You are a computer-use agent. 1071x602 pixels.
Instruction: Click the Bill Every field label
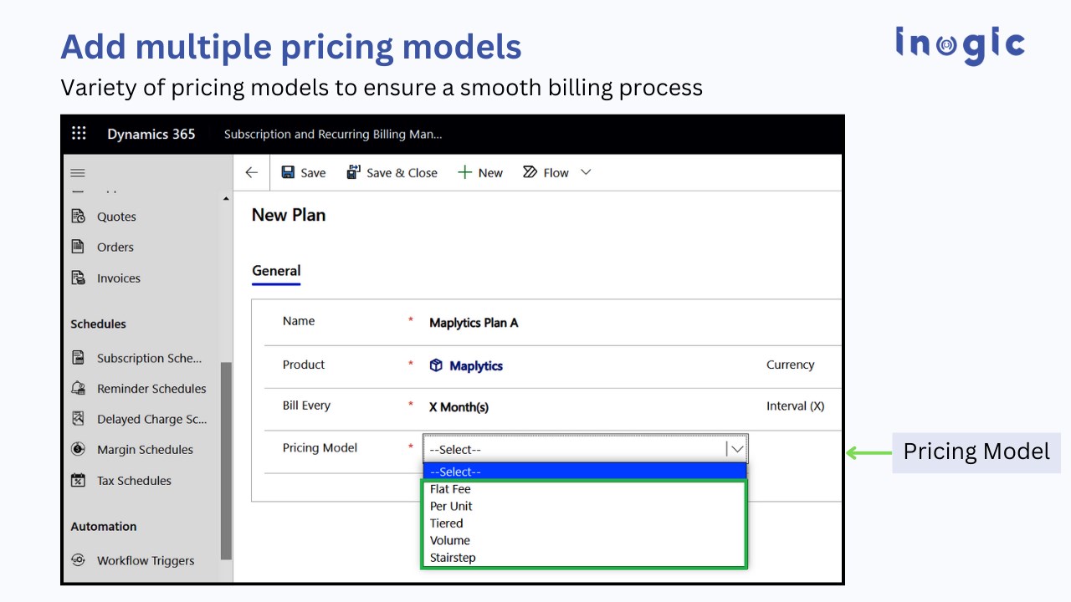point(306,405)
